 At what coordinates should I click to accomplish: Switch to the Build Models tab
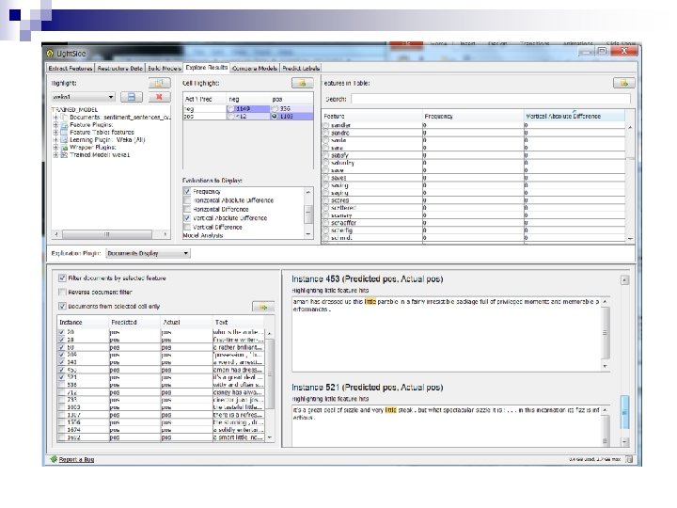(x=164, y=69)
